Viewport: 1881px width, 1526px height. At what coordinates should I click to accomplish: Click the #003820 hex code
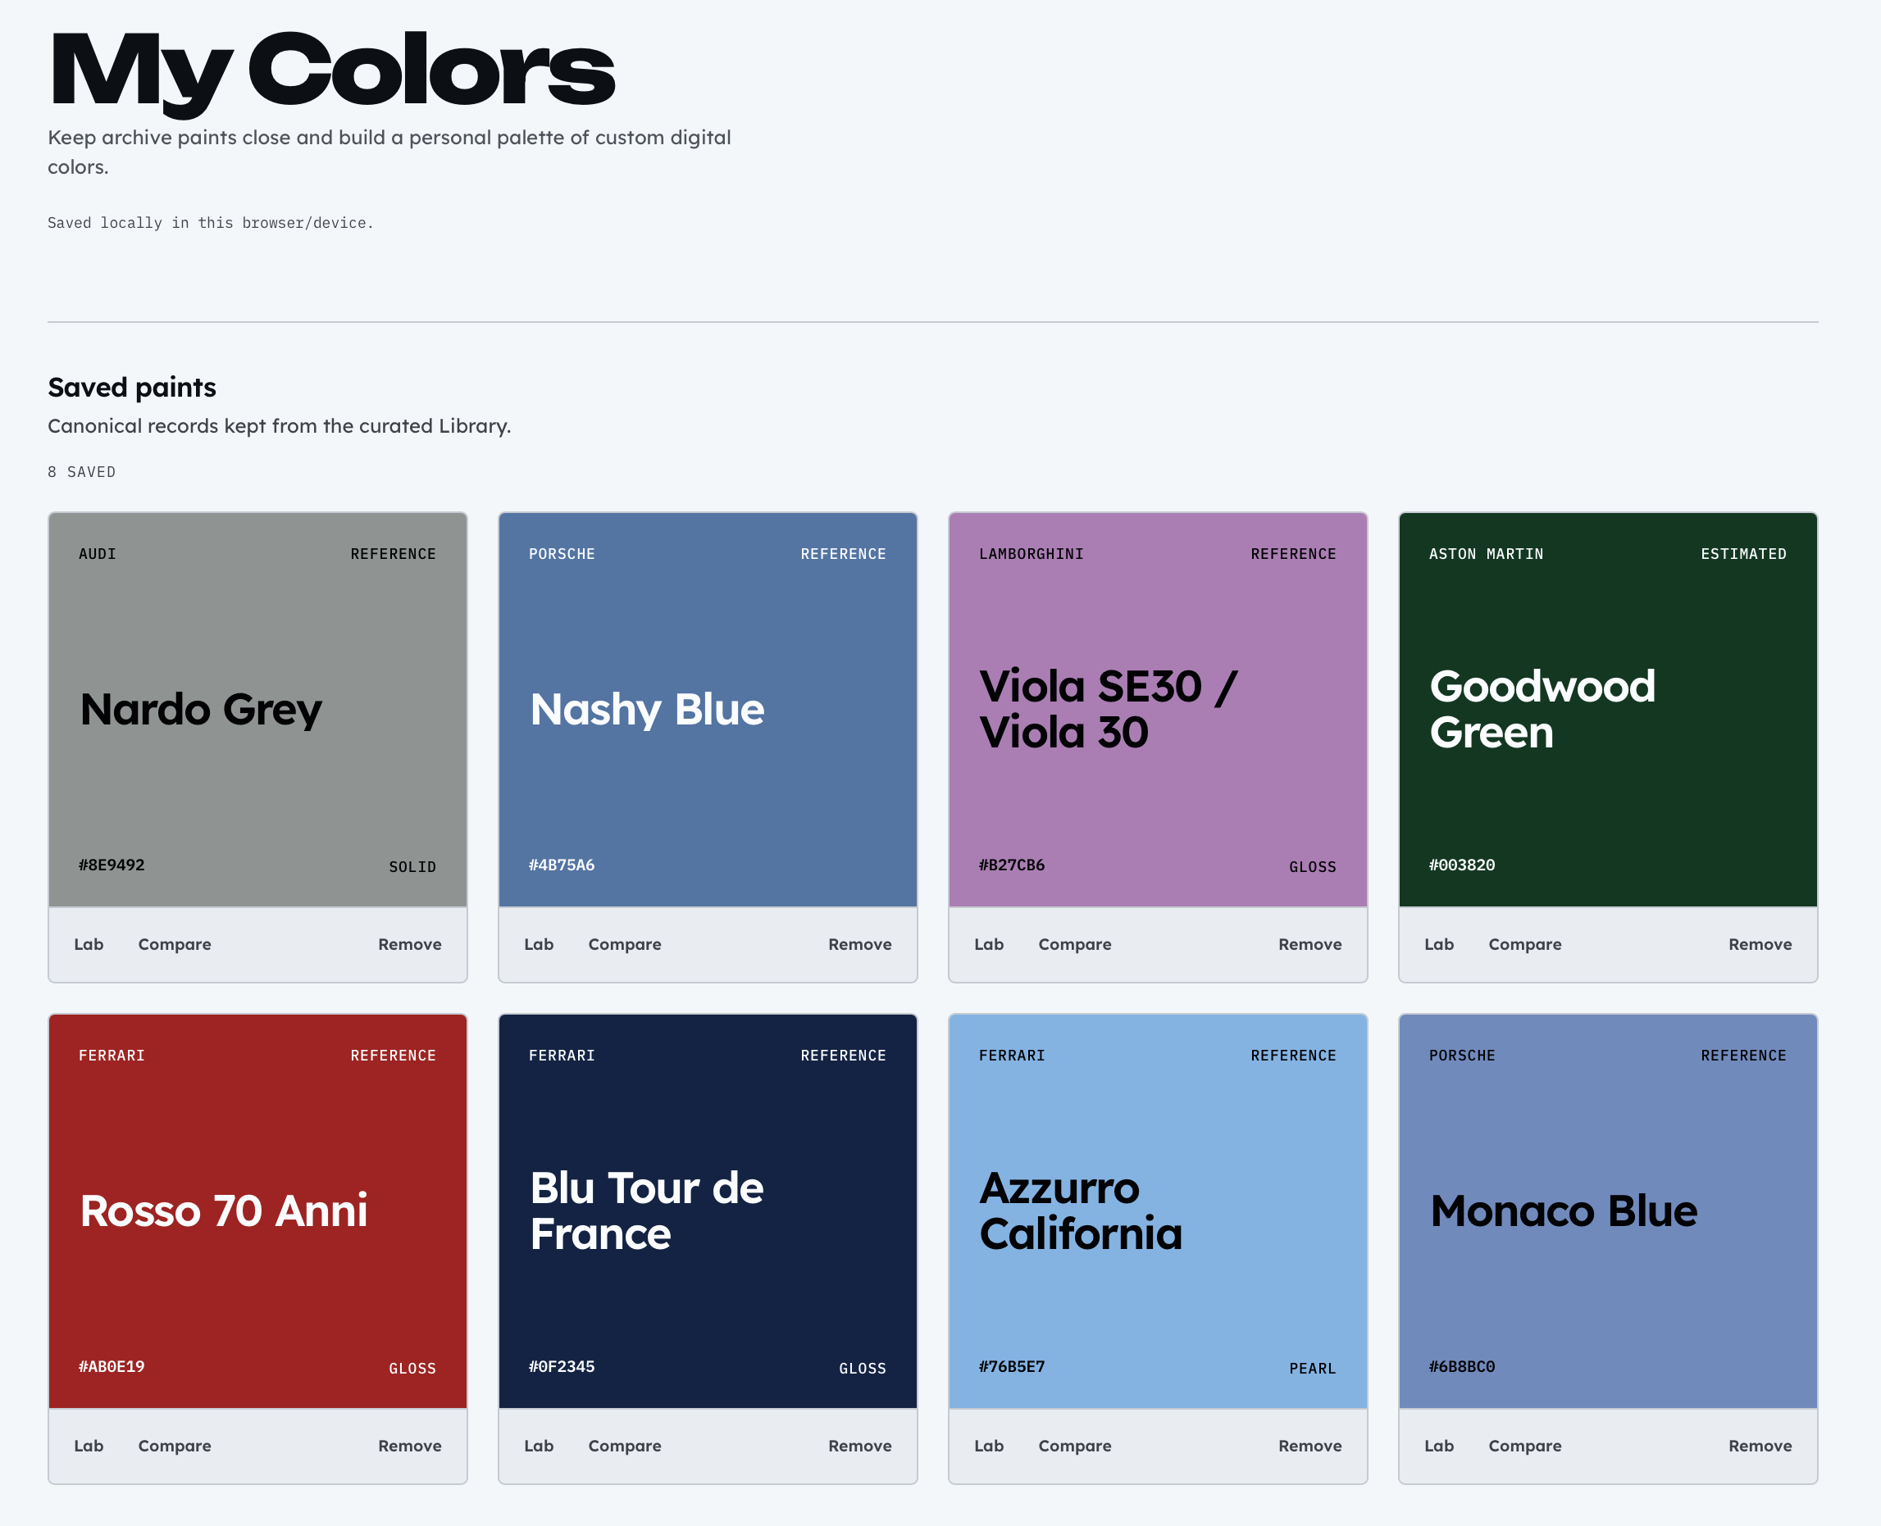click(x=1463, y=865)
